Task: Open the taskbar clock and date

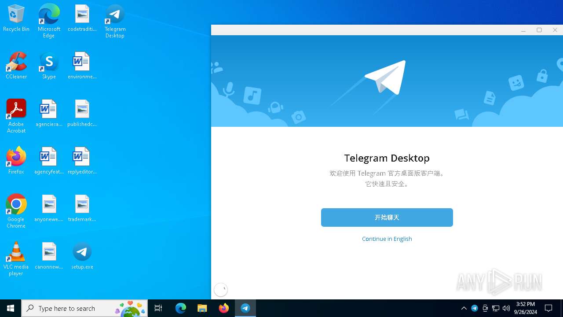Action: point(526,308)
